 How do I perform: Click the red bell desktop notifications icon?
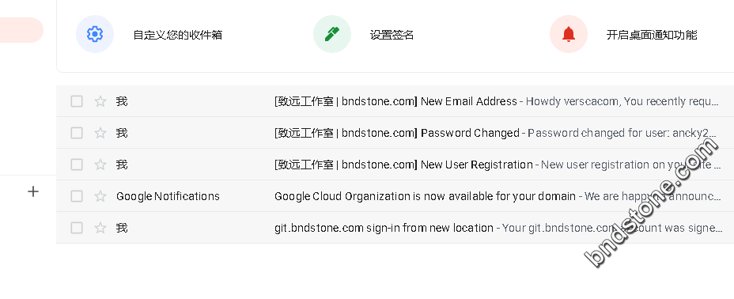point(569,34)
